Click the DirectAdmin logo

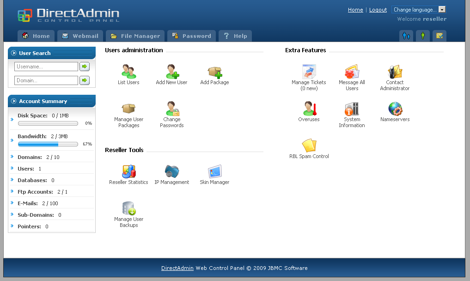[x=68, y=15]
